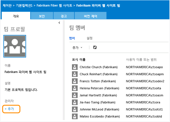The image size is (170, 122).
Task: Click Helena Petersen avatar icon
Action: 75,88
